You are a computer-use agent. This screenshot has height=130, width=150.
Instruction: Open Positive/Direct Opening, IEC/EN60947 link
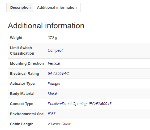click(79, 104)
